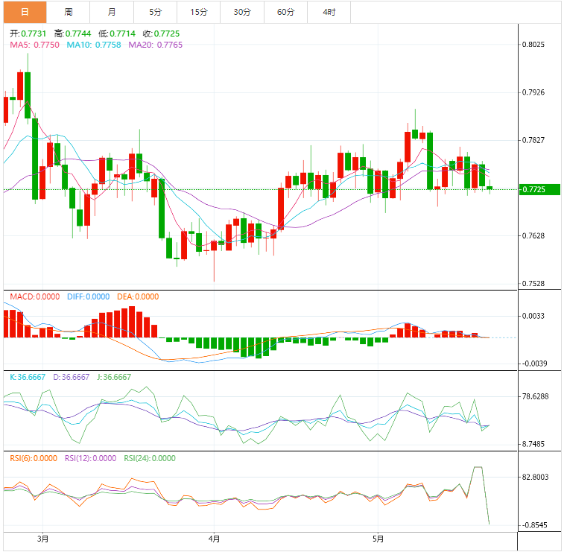The width and height of the screenshot is (567, 552).
Task: Select the 15分 timeframe tab
Action: click(x=198, y=12)
